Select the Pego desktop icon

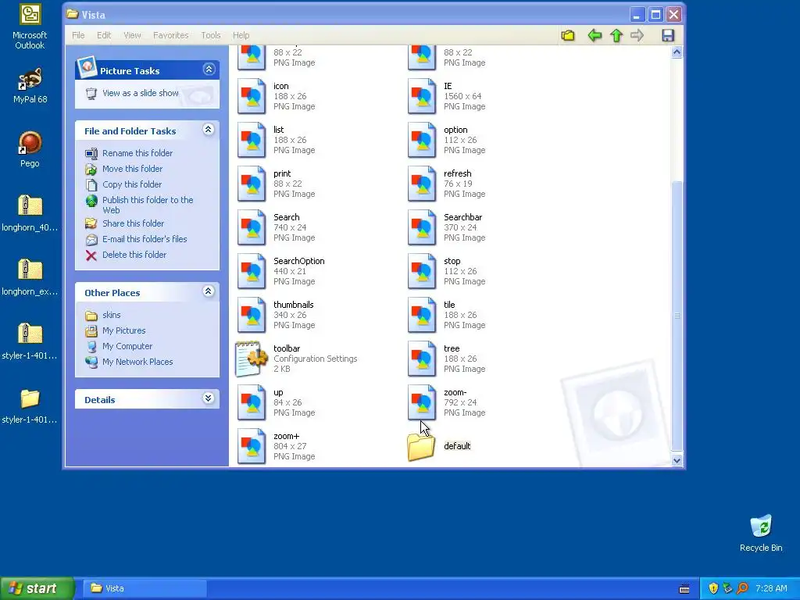click(30, 149)
